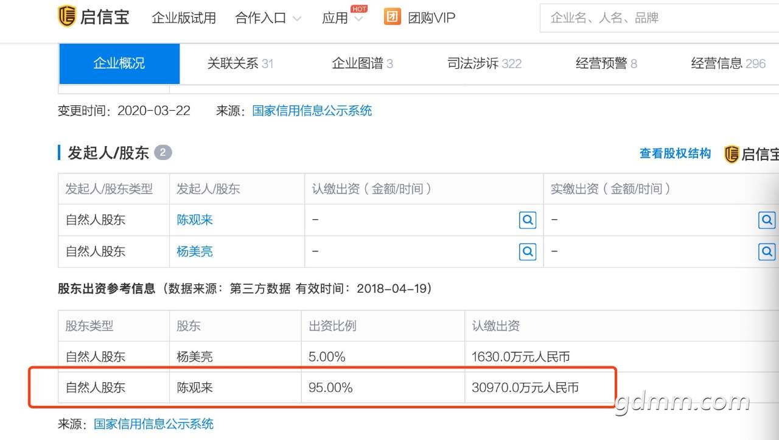This screenshot has width=779, height=440.
Task: Open the 团购VIP orange icon
Action: [393, 17]
